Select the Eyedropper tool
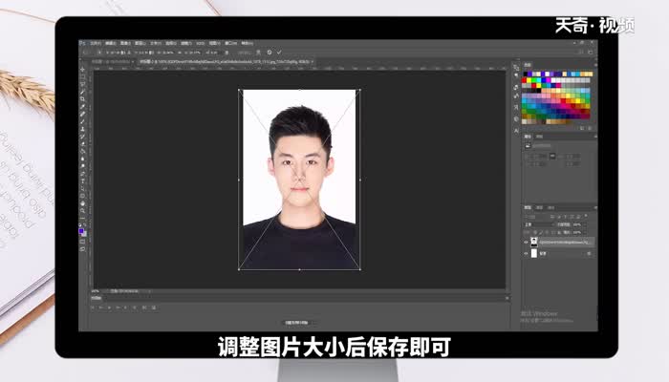669x382 pixels. tap(82, 107)
